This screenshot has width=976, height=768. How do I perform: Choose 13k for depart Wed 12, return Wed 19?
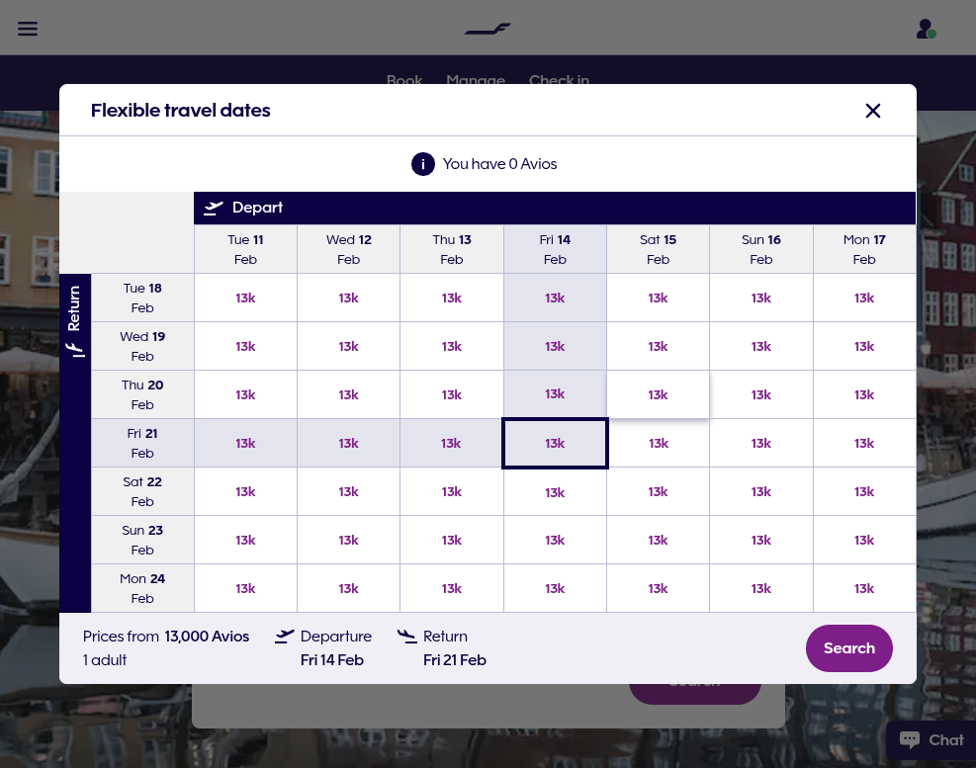pos(348,346)
